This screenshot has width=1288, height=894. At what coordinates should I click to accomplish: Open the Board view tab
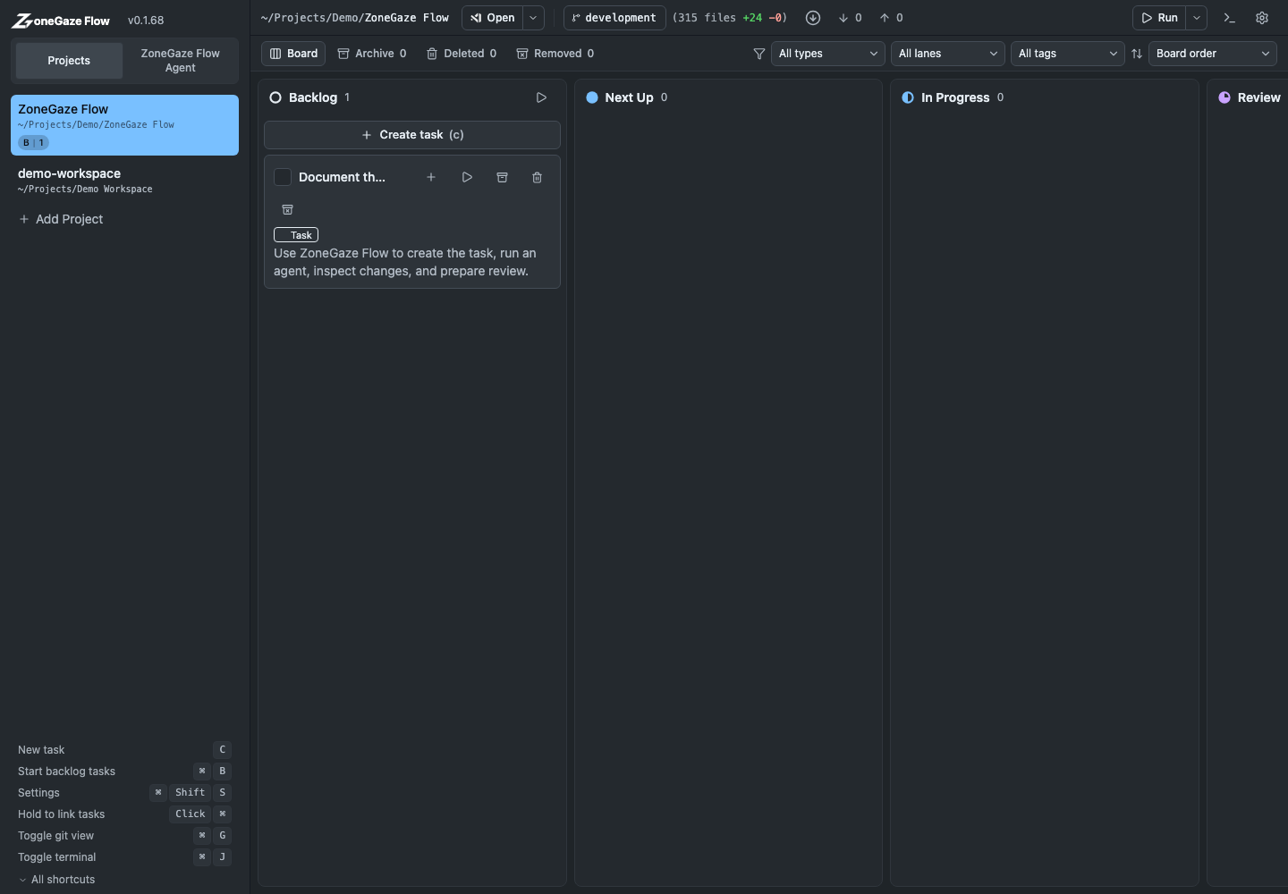click(x=293, y=54)
